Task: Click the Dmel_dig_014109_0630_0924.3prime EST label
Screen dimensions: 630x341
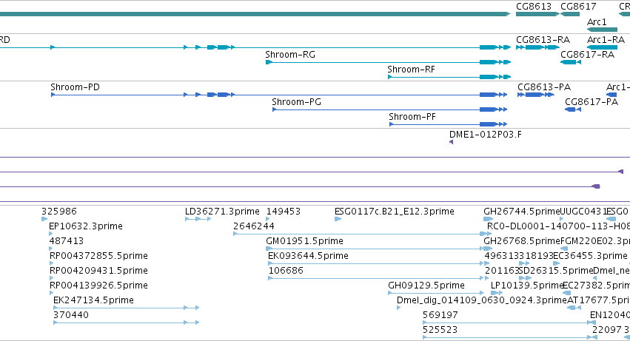Action: (x=482, y=300)
